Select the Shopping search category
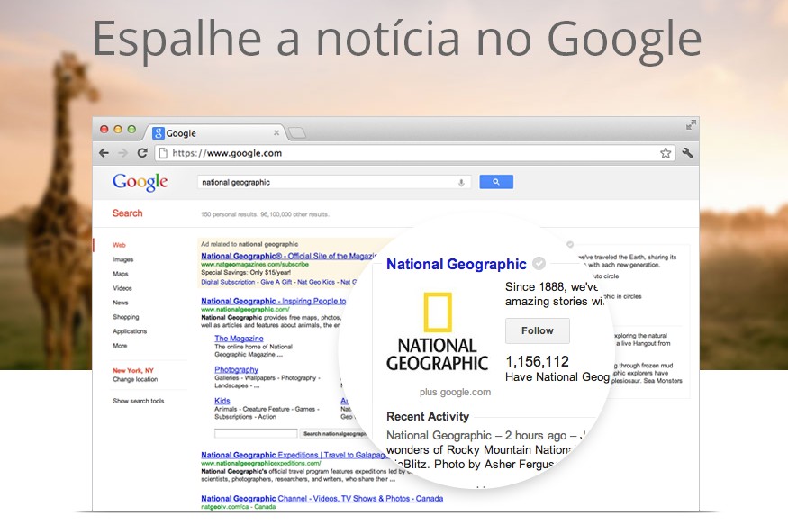This screenshot has height=525, width=788. (x=126, y=317)
